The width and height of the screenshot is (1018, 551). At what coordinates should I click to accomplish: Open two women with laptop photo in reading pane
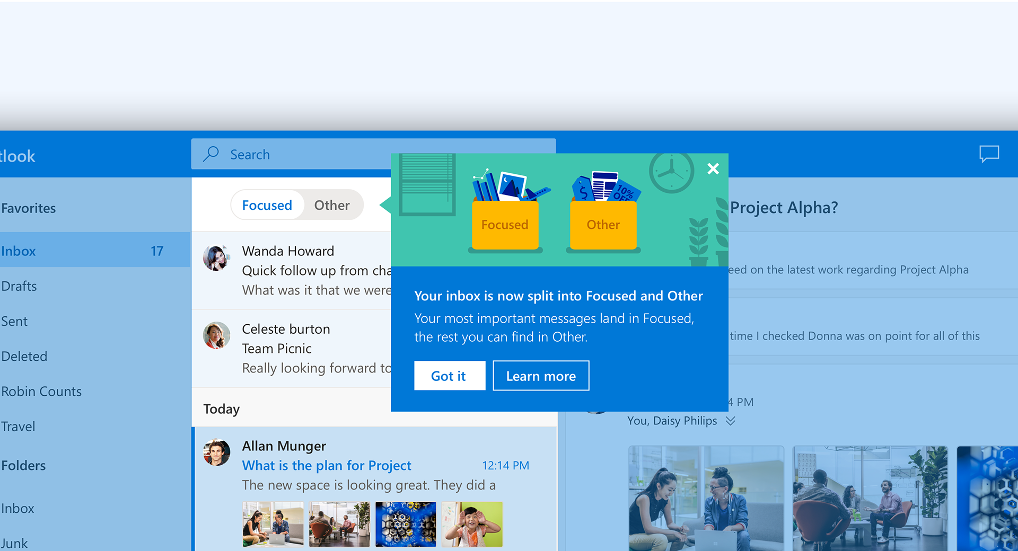pos(706,499)
